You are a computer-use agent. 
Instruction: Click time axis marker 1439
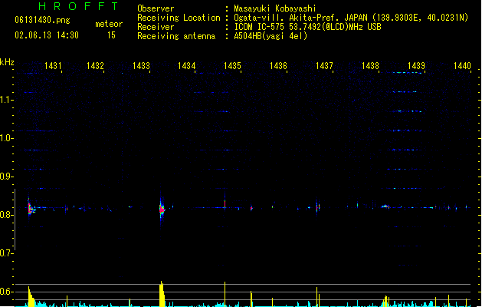tap(416, 65)
